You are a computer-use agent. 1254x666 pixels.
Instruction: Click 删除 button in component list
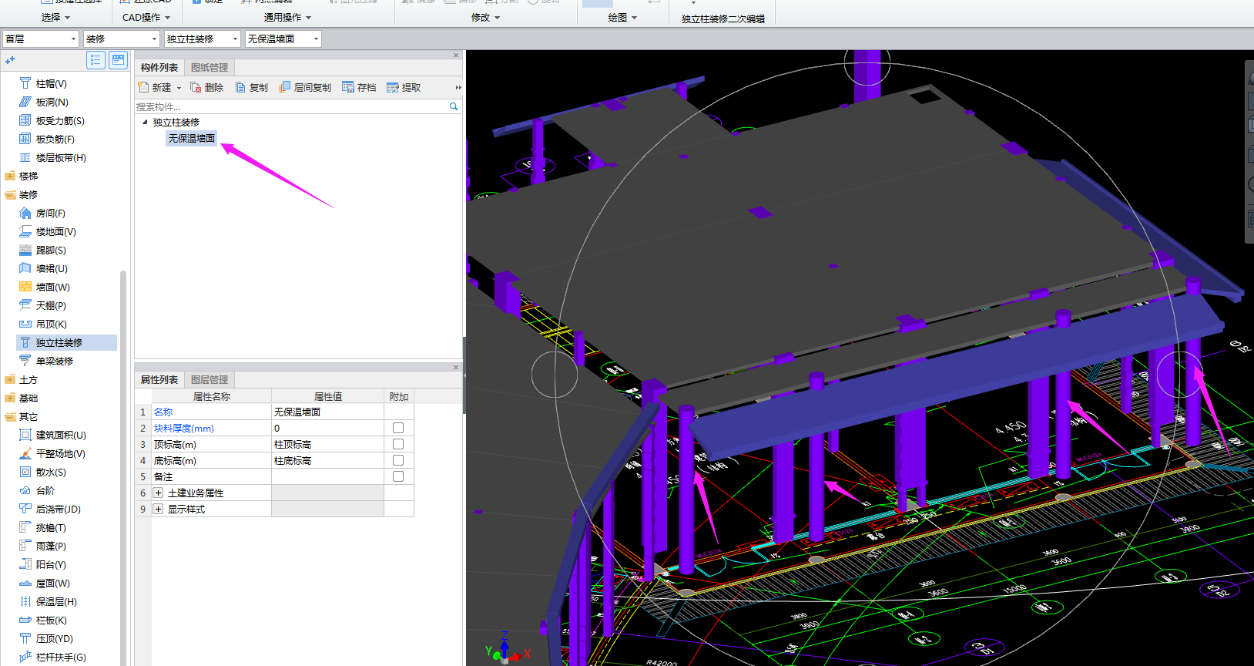207,87
